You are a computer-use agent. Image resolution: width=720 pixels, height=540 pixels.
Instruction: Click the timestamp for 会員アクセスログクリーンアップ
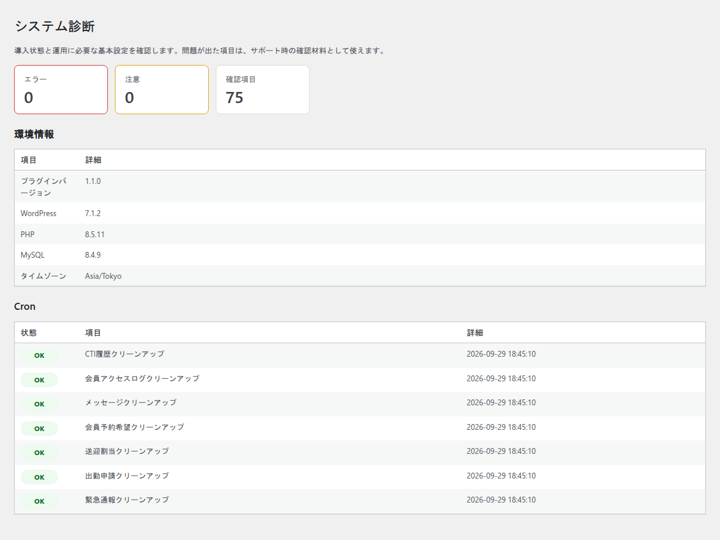501,379
